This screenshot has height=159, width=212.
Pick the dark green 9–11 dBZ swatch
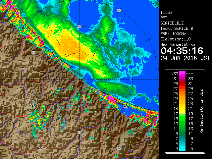[182, 133]
